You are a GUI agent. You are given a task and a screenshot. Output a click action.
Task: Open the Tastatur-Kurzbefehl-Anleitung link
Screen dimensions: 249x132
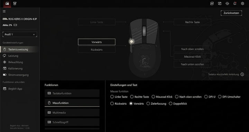click(x=223, y=74)
